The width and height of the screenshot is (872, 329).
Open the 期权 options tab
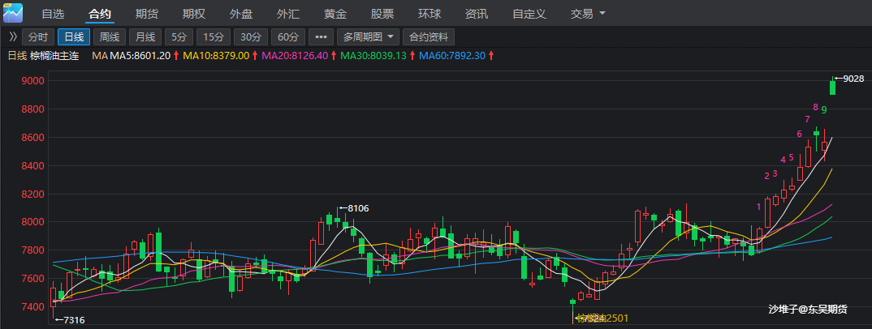tap(194, 13)
